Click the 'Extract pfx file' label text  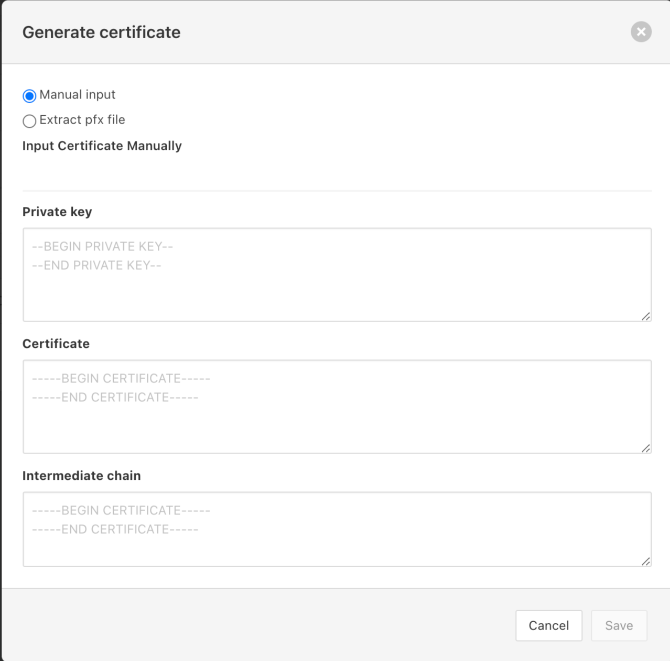(82, 120)
